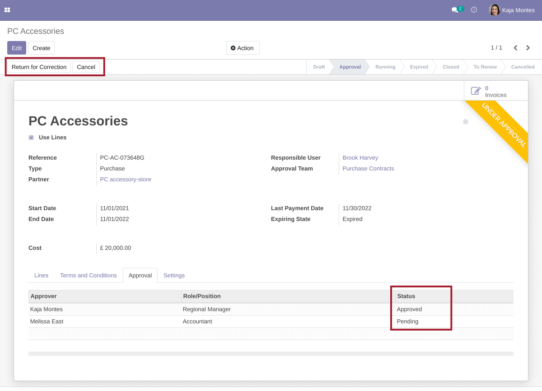Select the Running stage in status bar

(385, 67)
